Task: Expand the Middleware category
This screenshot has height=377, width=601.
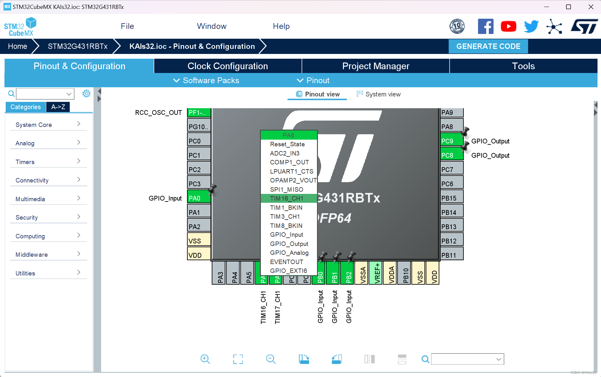Action: point(48,254)
